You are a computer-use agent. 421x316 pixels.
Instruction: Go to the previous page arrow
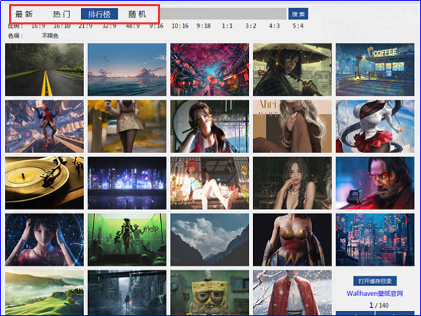pos(355,313)
